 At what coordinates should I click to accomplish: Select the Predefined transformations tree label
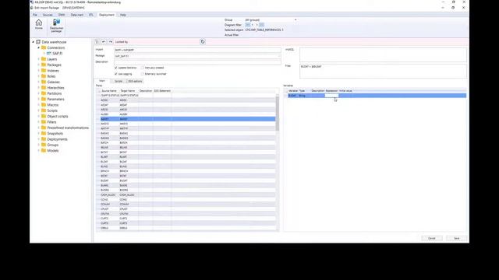[x=68, y=128]
